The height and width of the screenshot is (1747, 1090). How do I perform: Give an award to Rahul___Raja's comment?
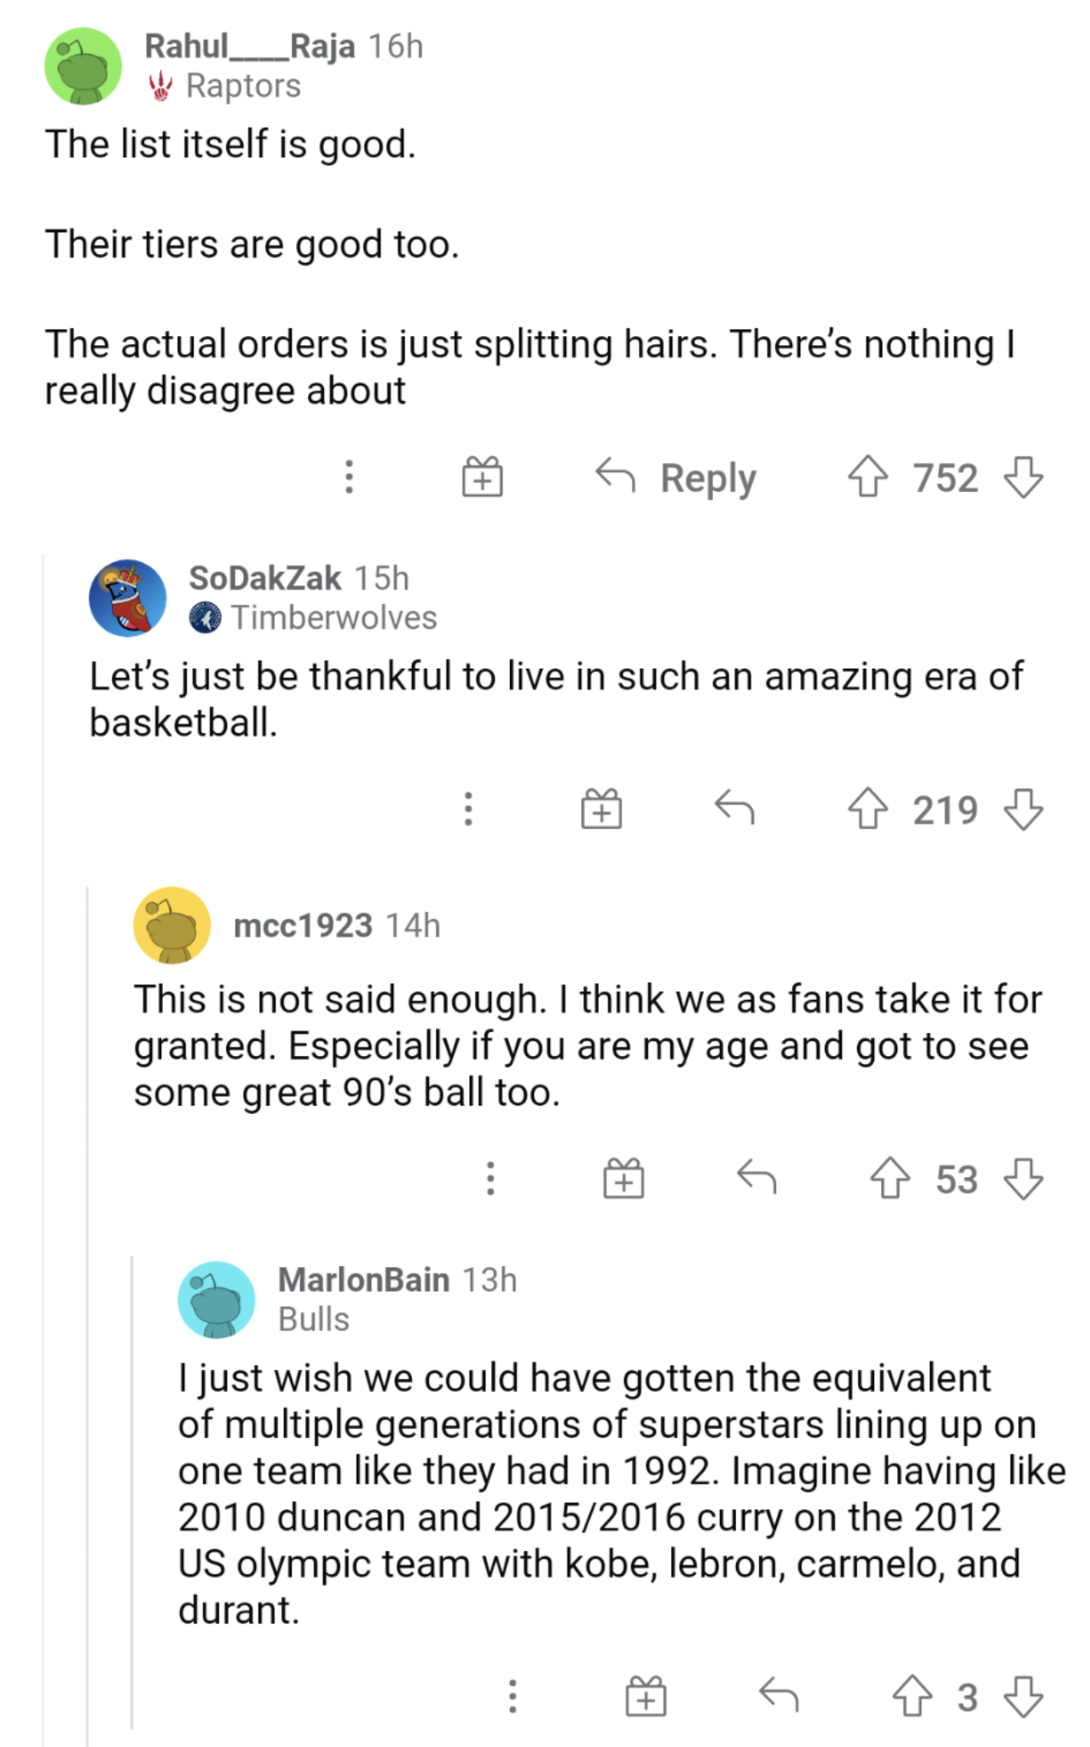tap(483, 477)
